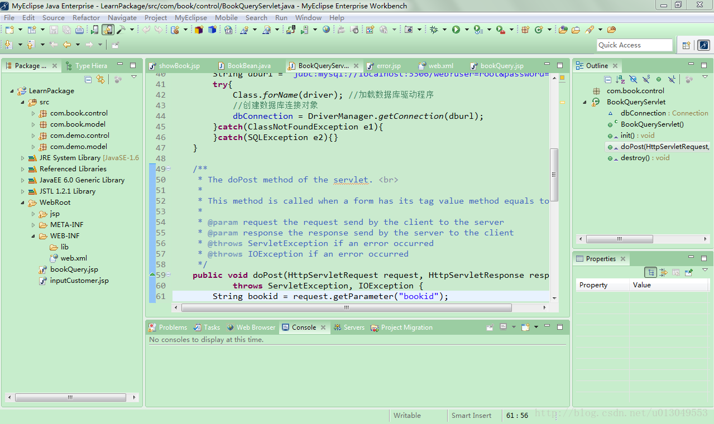Toggle Link with Editor in Package Explorer

pyautogui.click(x=100, y=80)
